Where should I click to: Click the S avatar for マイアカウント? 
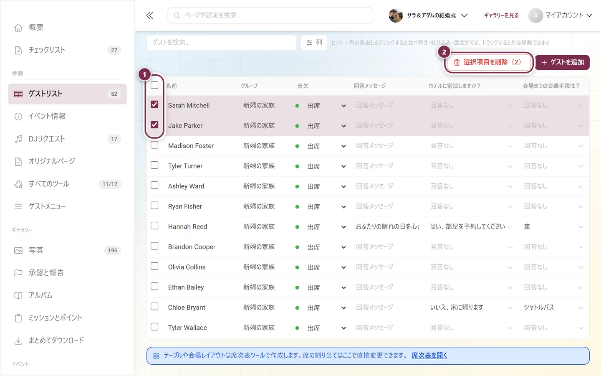pos(535,15)
